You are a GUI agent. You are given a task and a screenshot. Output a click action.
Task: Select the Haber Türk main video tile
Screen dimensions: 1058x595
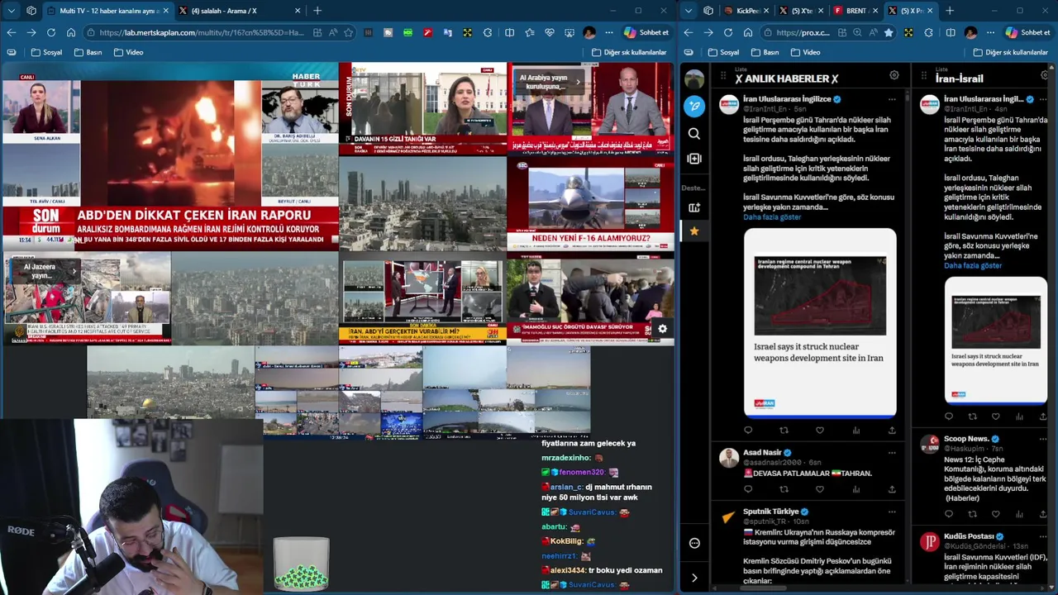point(170,157)
